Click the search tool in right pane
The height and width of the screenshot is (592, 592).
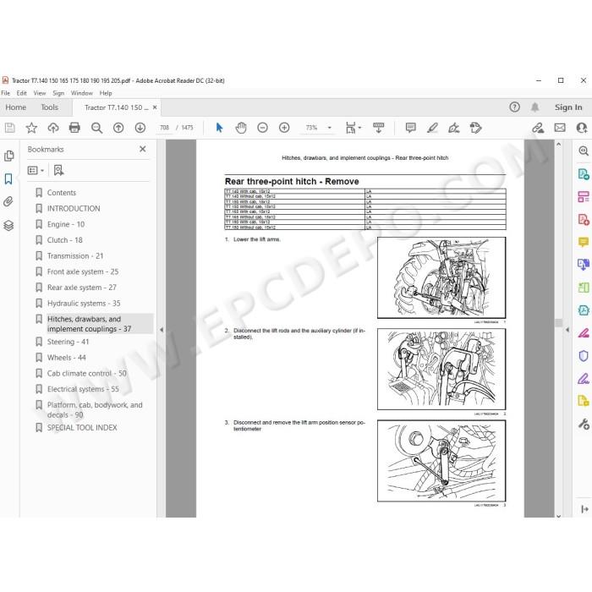[584, 151]
